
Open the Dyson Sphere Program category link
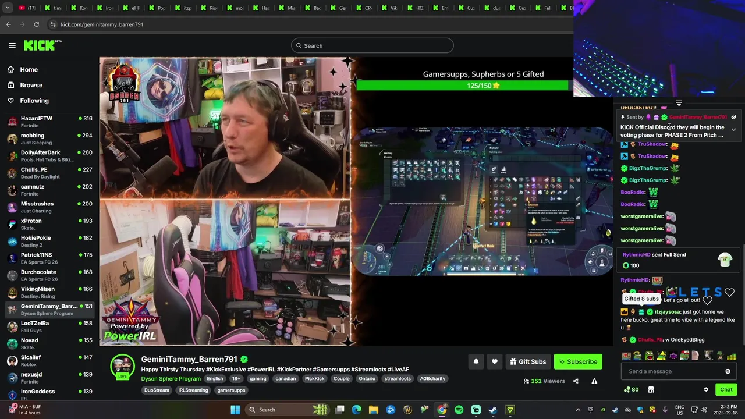click(x=171, y=379)
